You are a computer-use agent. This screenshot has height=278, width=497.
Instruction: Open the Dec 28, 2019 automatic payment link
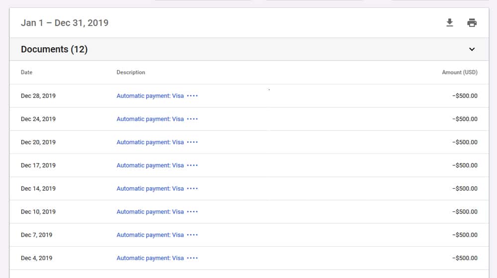(x=157, y=96)
